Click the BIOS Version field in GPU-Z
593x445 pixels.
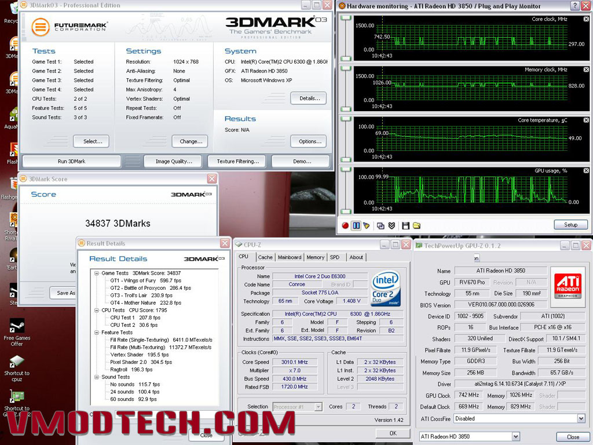(500, 305)
